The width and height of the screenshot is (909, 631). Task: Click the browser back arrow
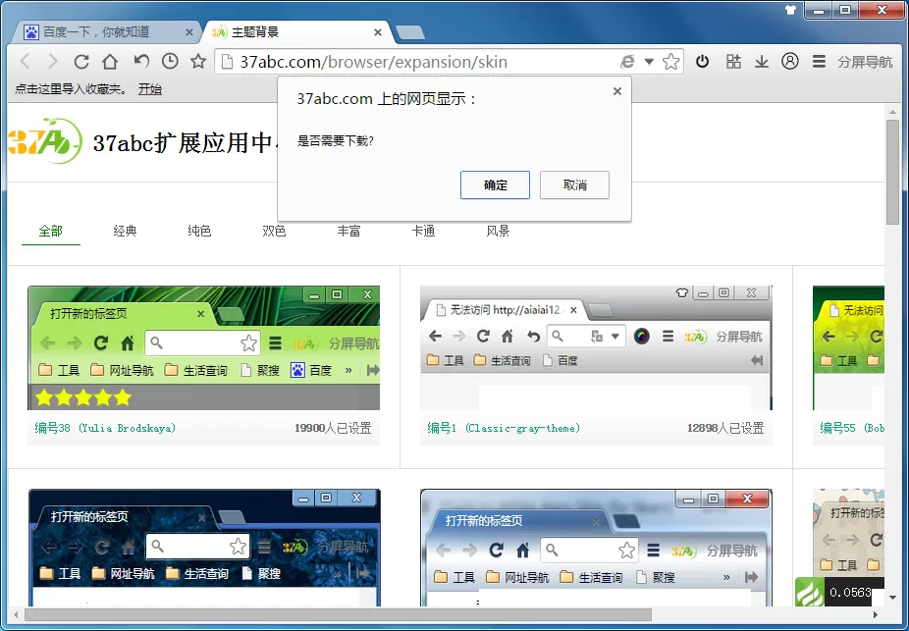(25, 61)
